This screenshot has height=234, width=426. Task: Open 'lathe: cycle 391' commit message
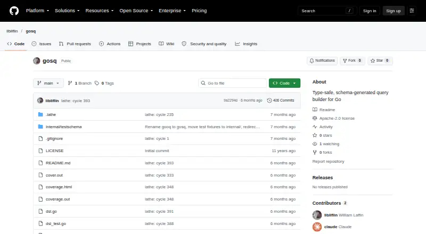[159, 212]
